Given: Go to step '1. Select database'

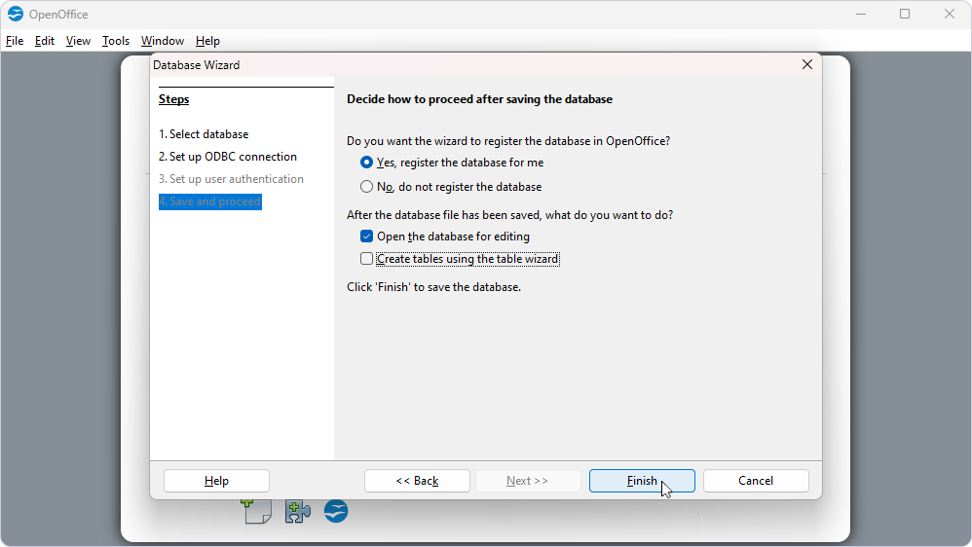Looking at the screenshot, I should tap(204, 133).
